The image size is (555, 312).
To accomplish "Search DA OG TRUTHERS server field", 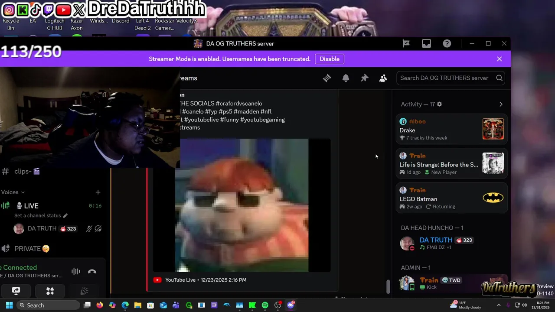I will pos(451,78).
